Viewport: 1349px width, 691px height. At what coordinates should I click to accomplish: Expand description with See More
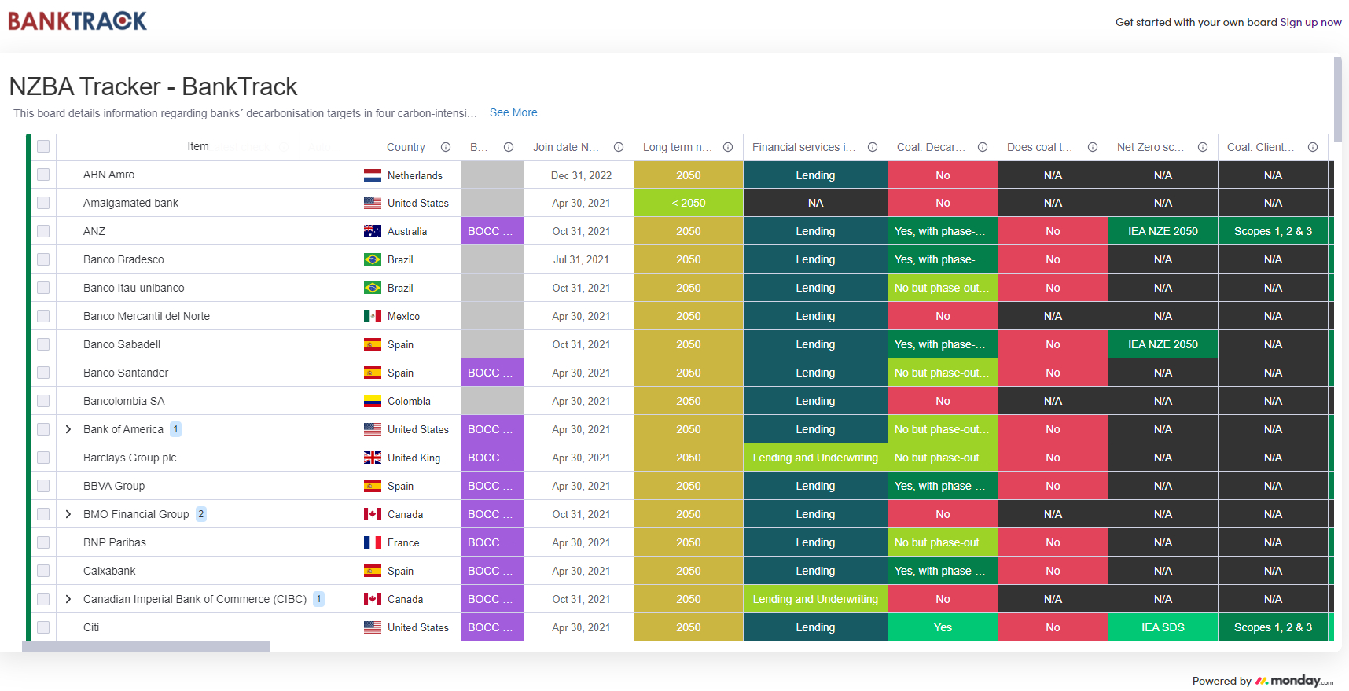click(x=513, y=112)
